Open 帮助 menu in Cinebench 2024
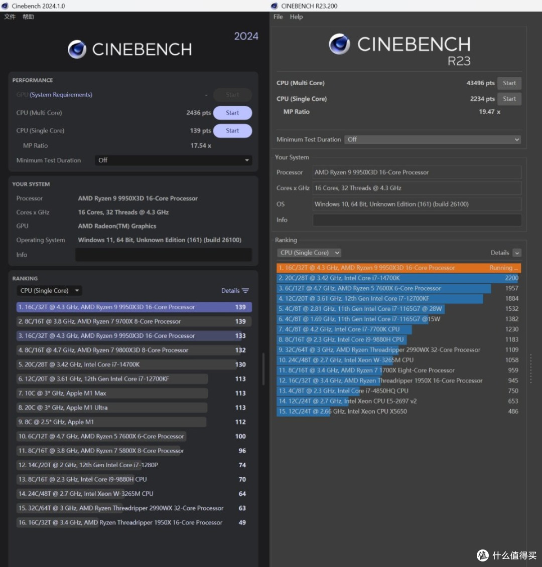This screenshot has width=542, height=567. pyautogui.click(x=28, y=17)
